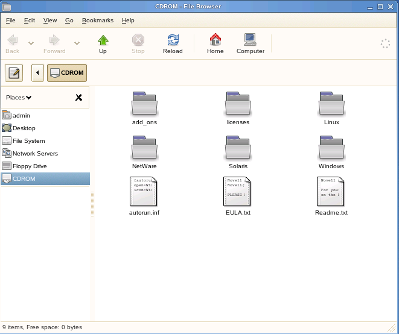
Task: Close the Places side pane
Action: 78,97
